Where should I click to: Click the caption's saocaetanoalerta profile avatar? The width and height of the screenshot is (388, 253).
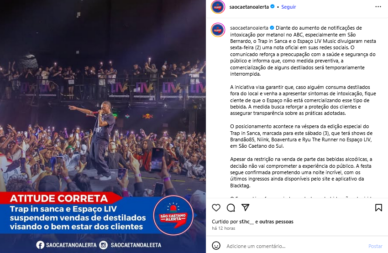pos(218,30)
